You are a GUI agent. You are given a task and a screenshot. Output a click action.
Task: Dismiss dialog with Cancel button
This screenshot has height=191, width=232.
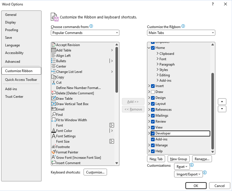(x=219, y=186)
